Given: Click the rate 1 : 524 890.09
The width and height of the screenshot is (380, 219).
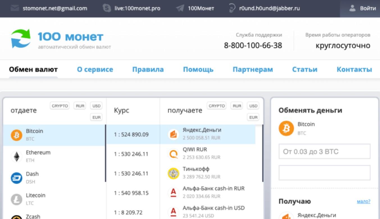Looking at the screenshot, I should tap(131, 134).
